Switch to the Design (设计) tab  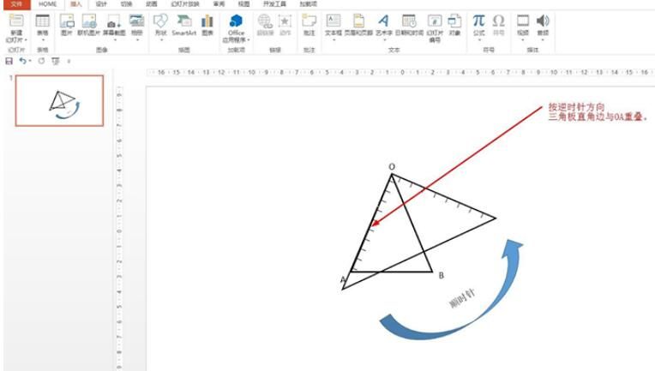pos(101,4)
